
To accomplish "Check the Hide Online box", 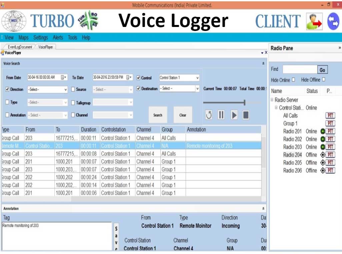I will 293,80.
